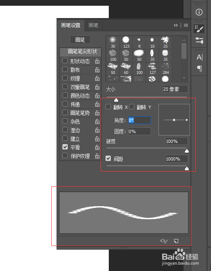Enable the 湿边 checkbox
211x271 pixels.
pos(65,130)
